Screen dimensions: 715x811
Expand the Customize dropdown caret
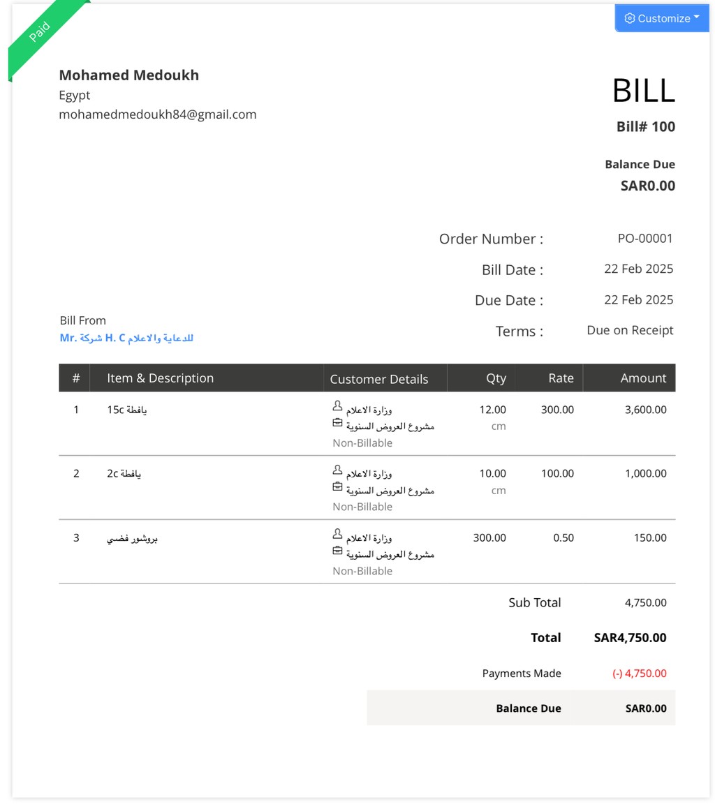[697, 17]
